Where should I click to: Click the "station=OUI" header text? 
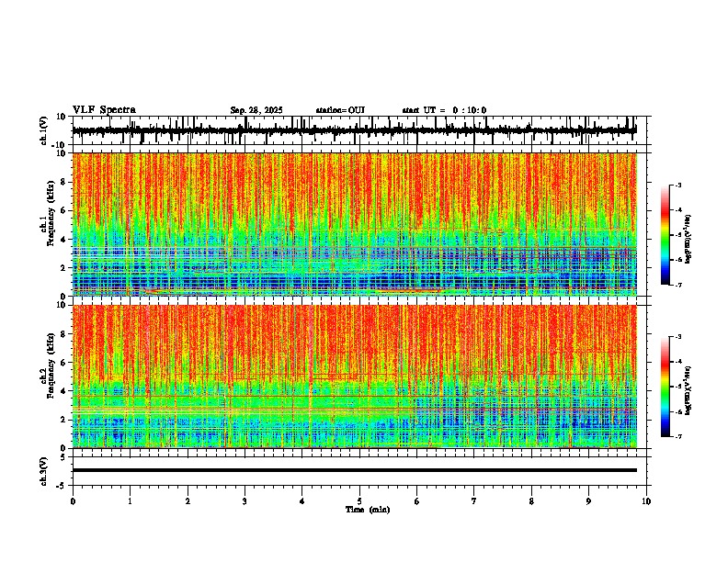(340, 110)
